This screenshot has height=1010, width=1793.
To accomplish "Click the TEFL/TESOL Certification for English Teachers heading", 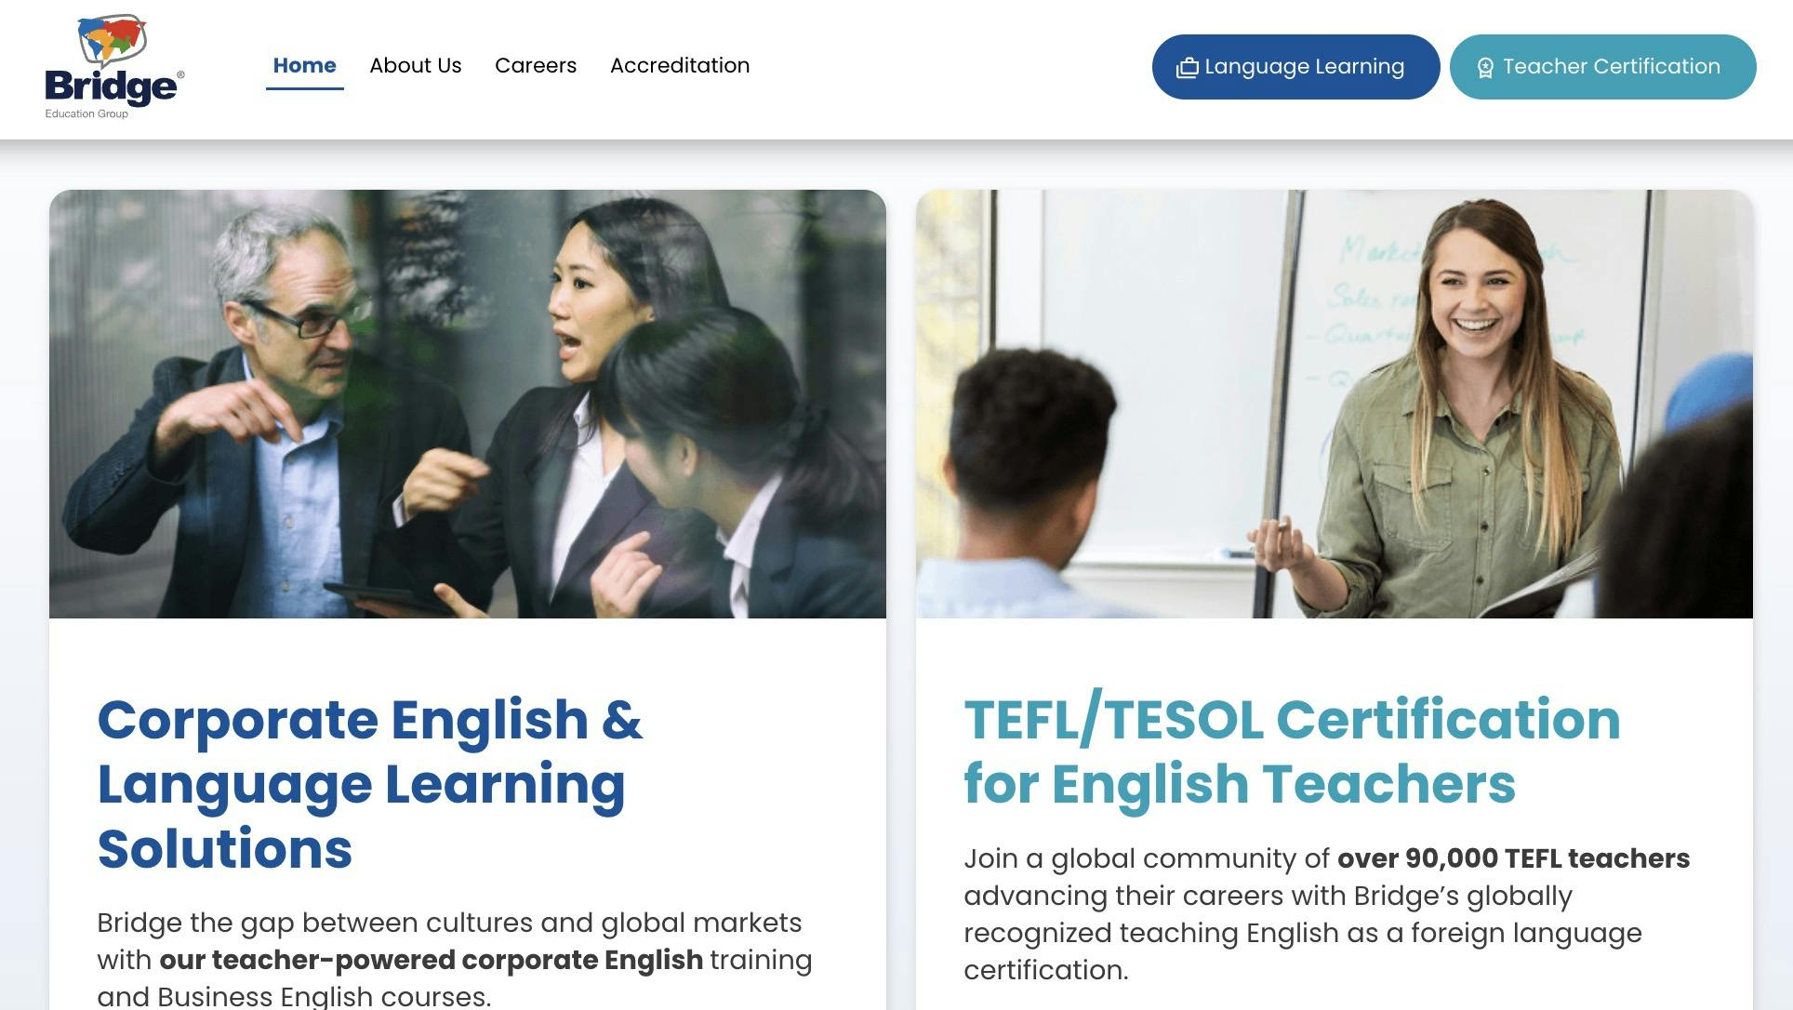I will pos(1292,751).
